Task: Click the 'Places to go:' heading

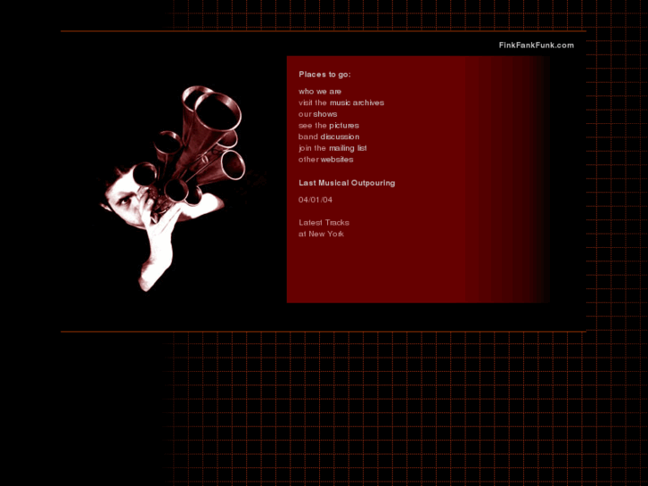Action: pyautogui.click(x=324, y=74)
